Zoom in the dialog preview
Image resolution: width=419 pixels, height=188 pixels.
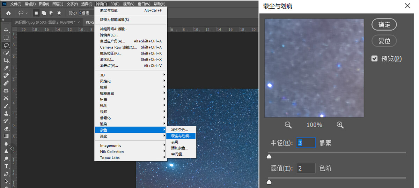click(x=340, y=125)
